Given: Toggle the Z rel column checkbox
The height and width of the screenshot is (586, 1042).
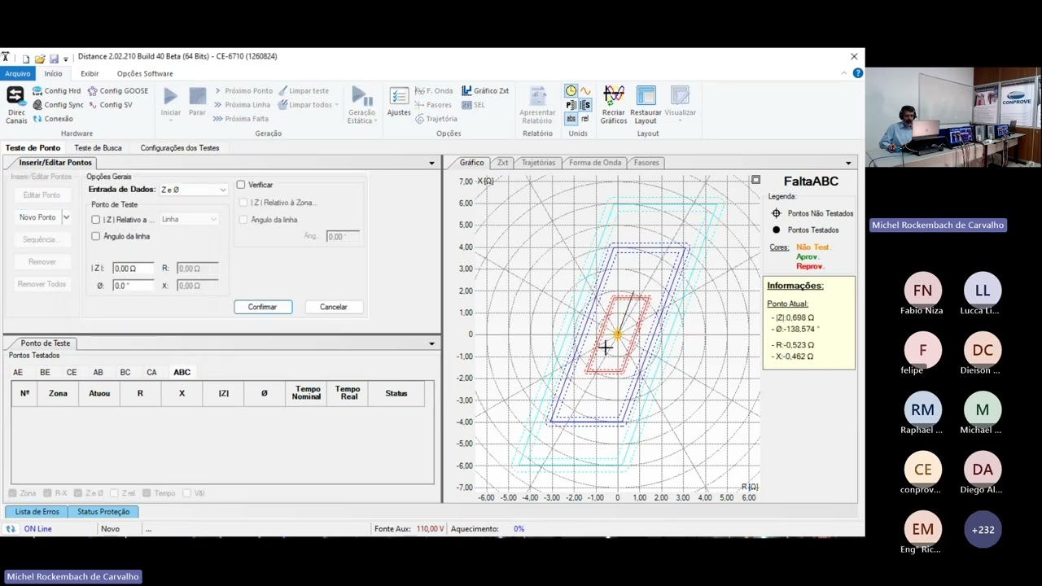Looking at the screenshot, I should (114, 493).
